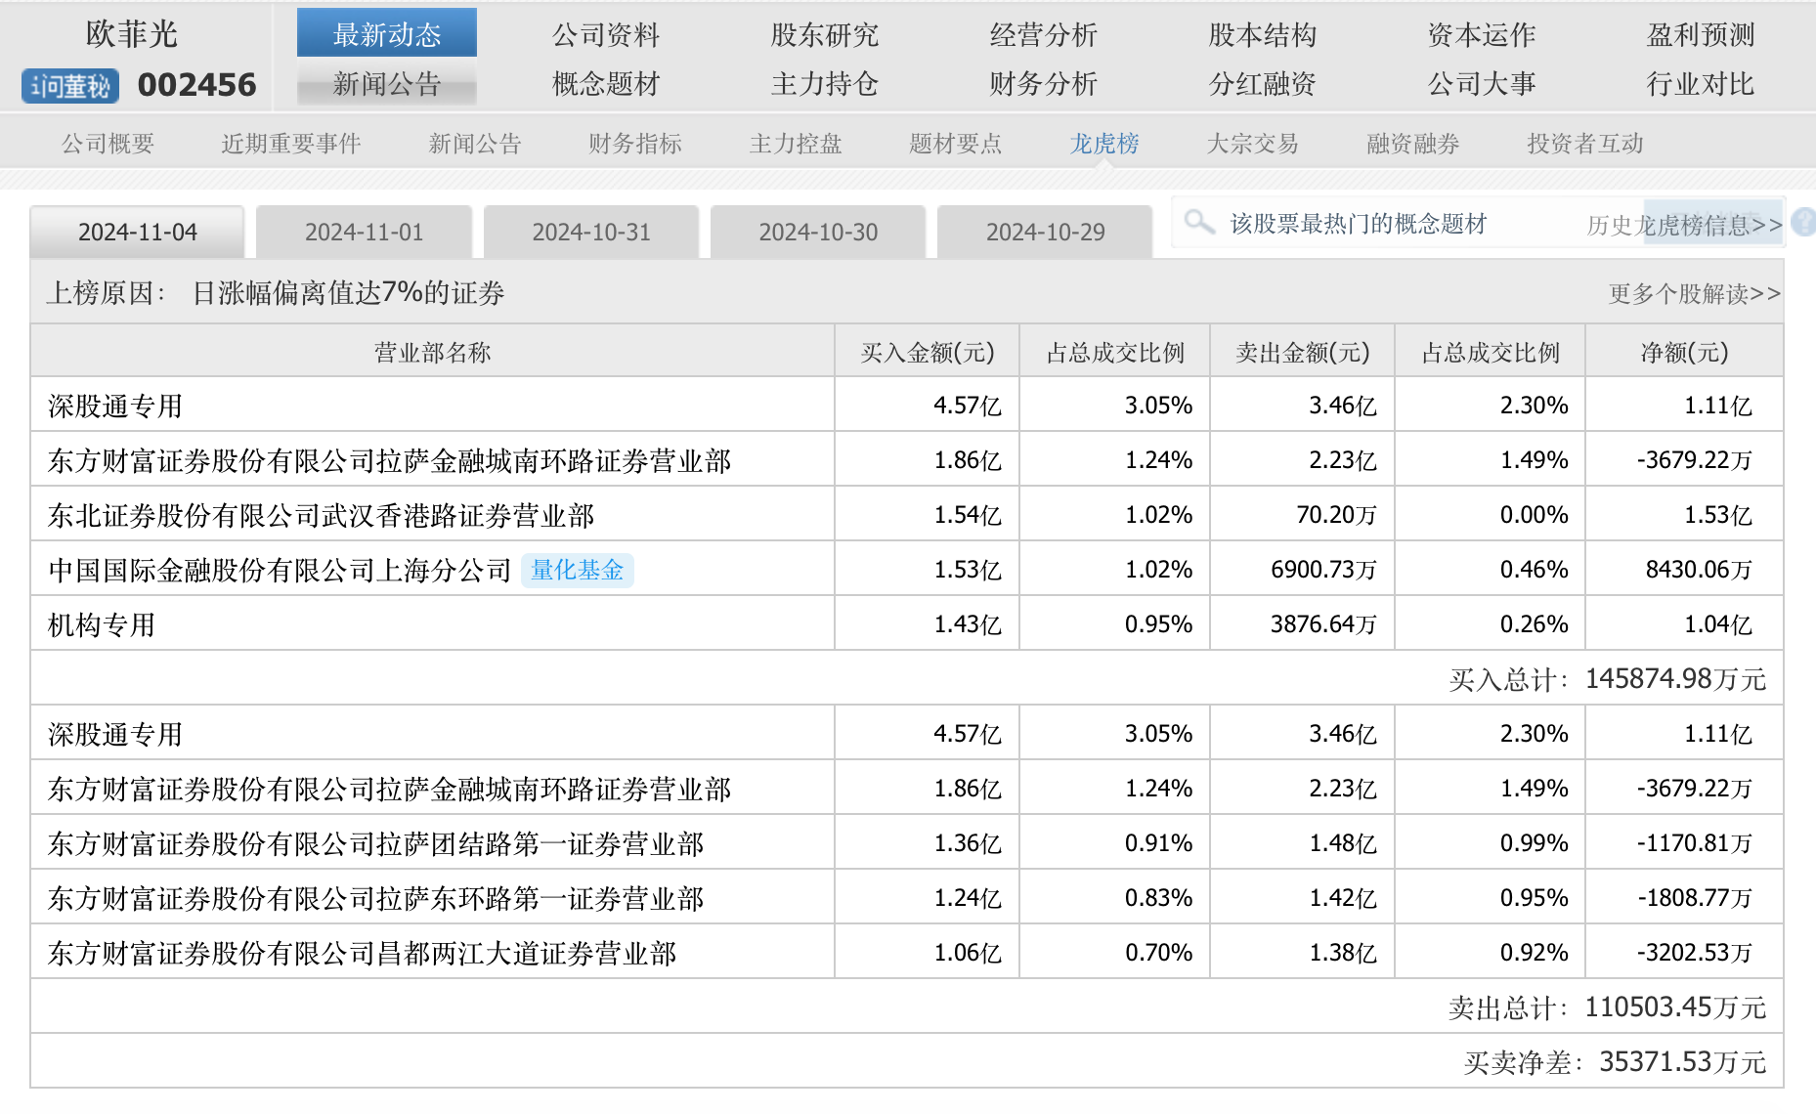Image resolution: width=1816 pixels, height=1114 pixels.
Task: Jump to 新闻公告 in sub-navigation bar
Action: click(x=475, y=144)
